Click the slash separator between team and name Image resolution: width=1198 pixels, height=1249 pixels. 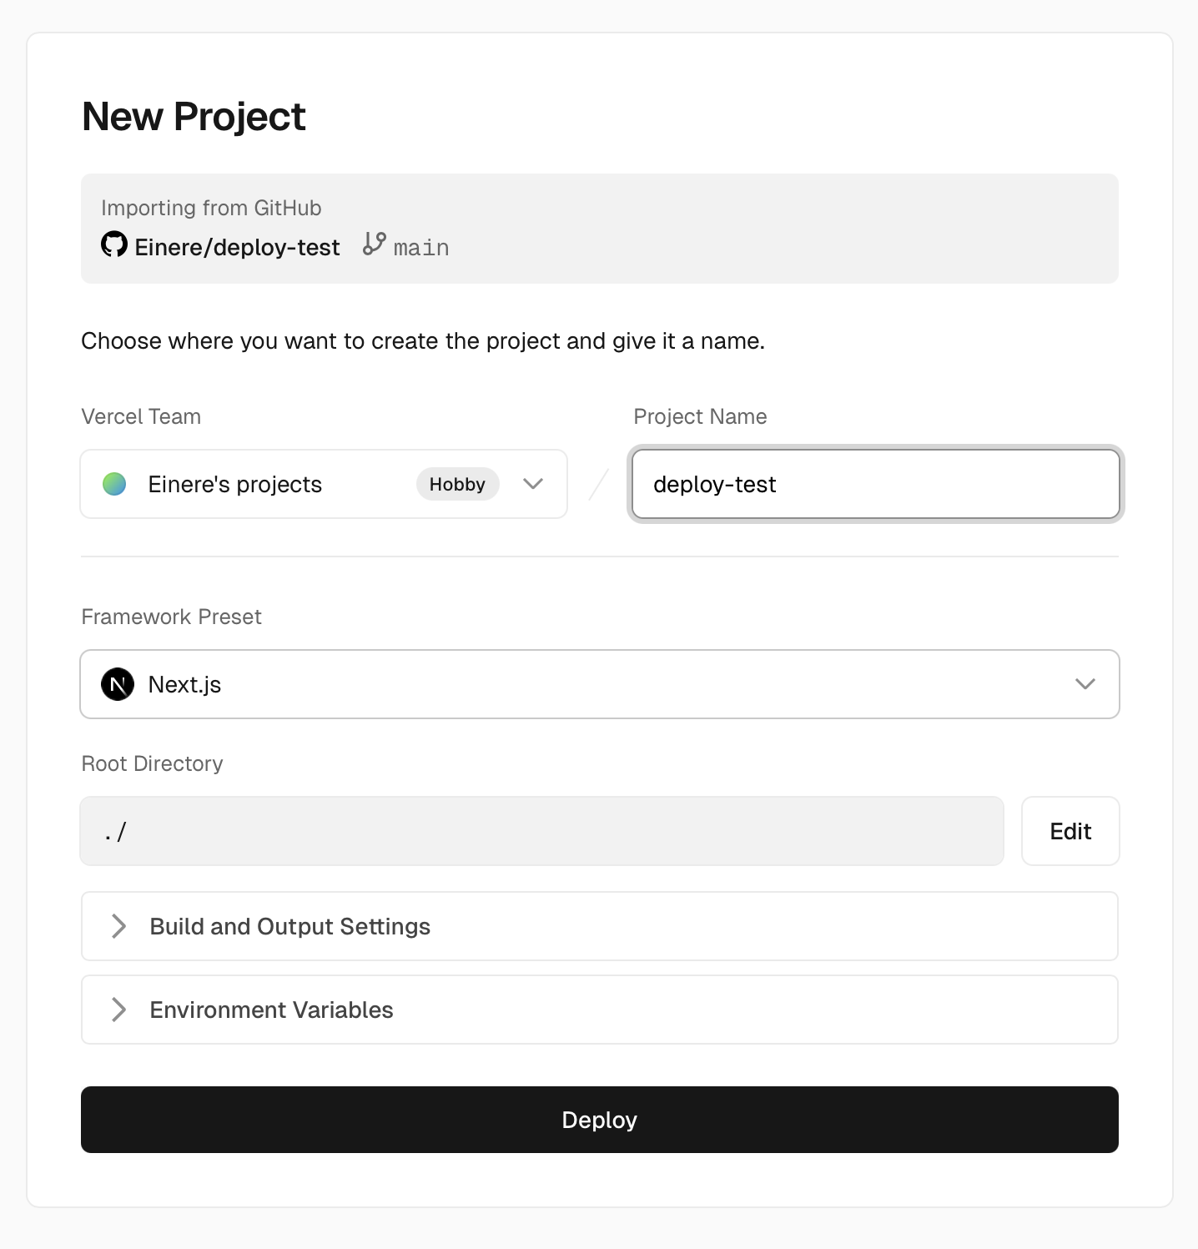click(x=599, y=485)
